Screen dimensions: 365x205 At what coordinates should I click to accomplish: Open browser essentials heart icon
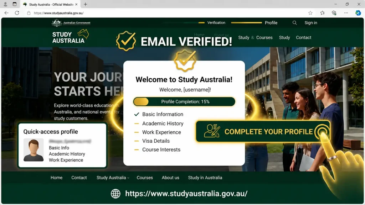pos(334,13)
